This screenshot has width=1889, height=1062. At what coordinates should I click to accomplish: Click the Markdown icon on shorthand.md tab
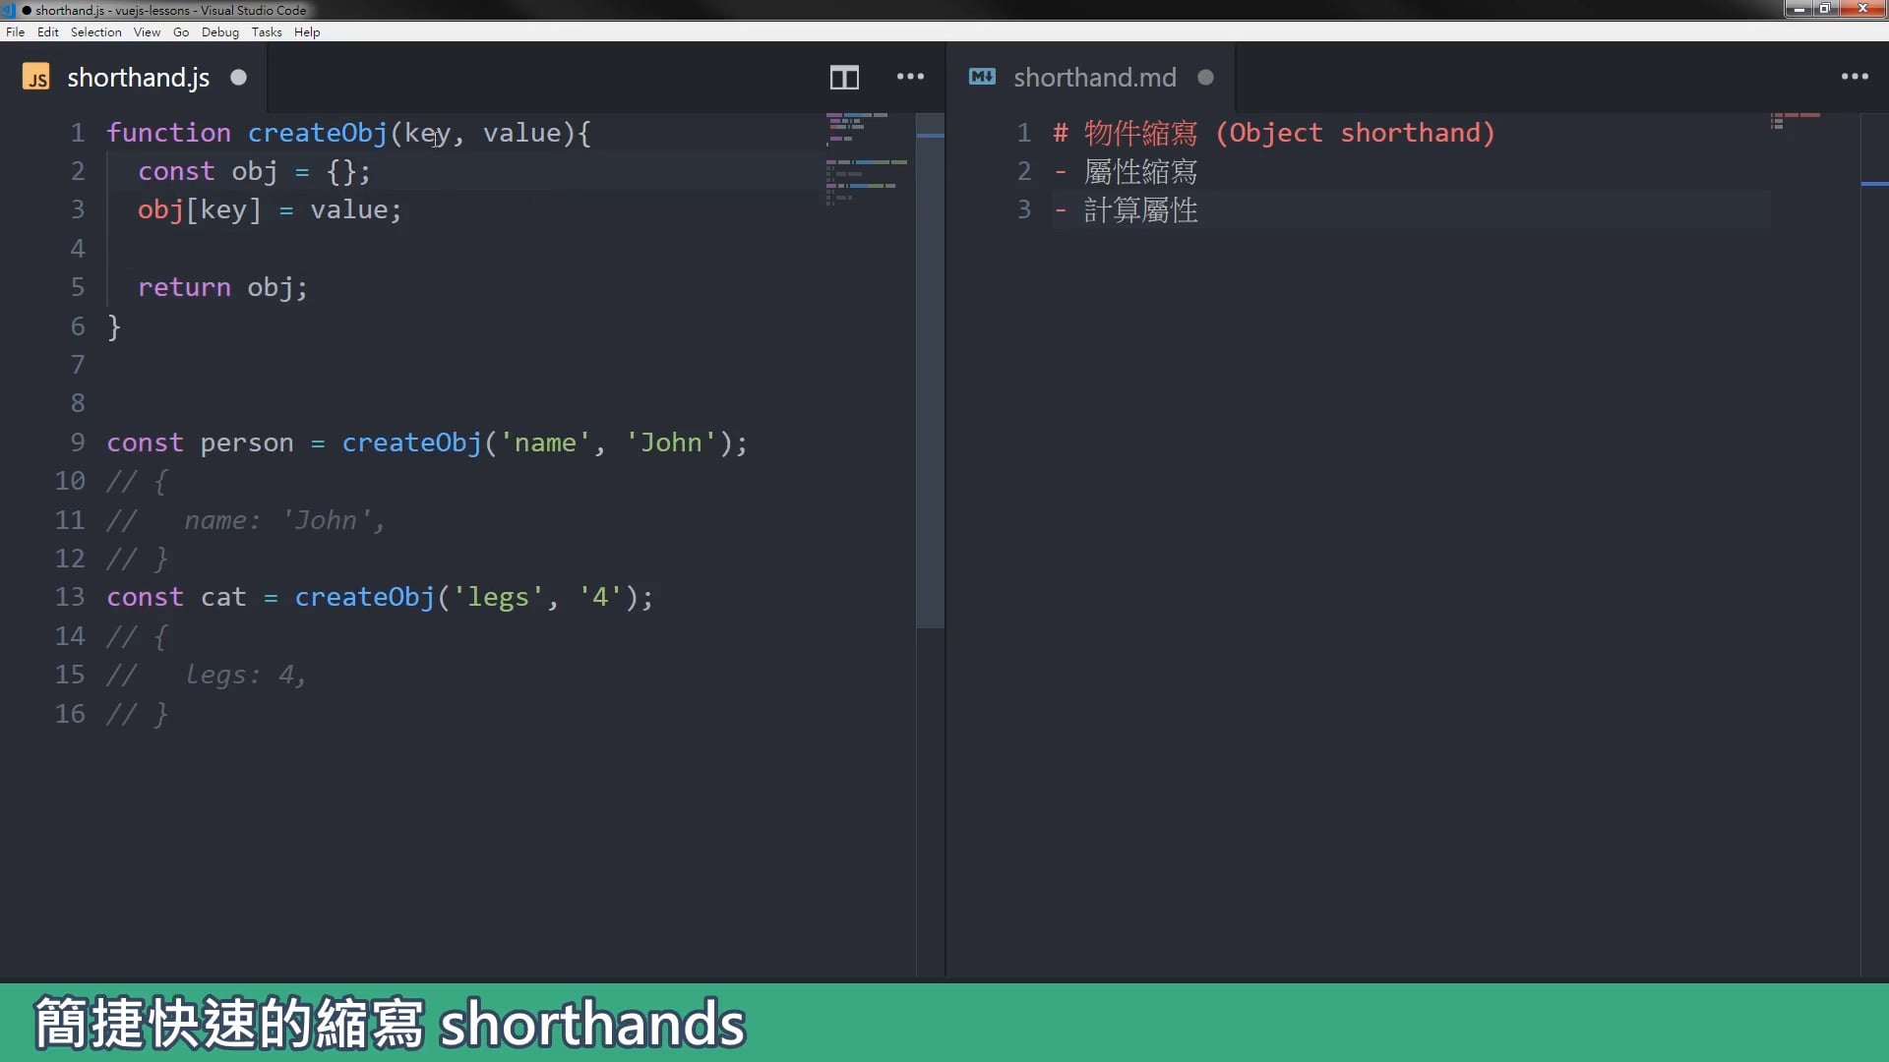pos(982,77)
